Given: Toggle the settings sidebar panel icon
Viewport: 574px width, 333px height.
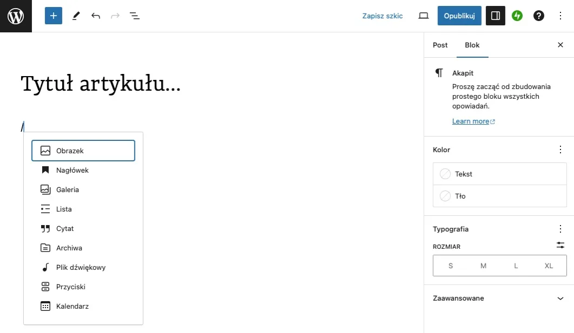Looking at the screenshot, I should point(495,16).
